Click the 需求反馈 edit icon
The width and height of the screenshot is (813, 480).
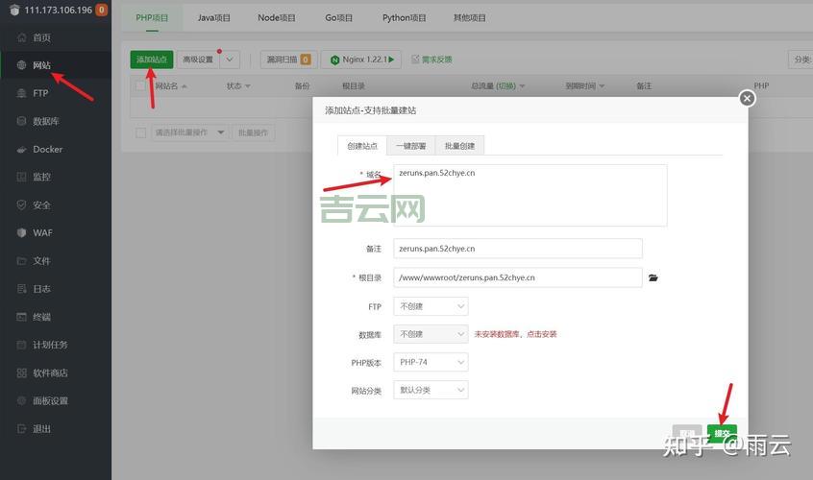click(415, 59)
